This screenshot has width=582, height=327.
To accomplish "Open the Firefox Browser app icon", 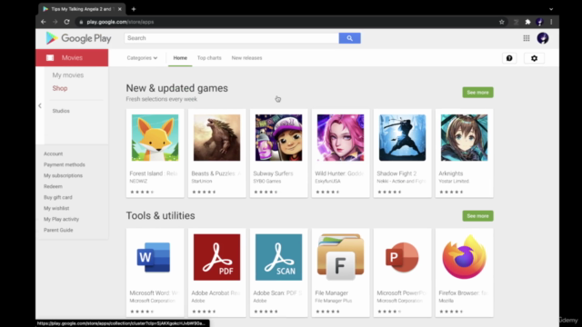I will coord(465,257).
